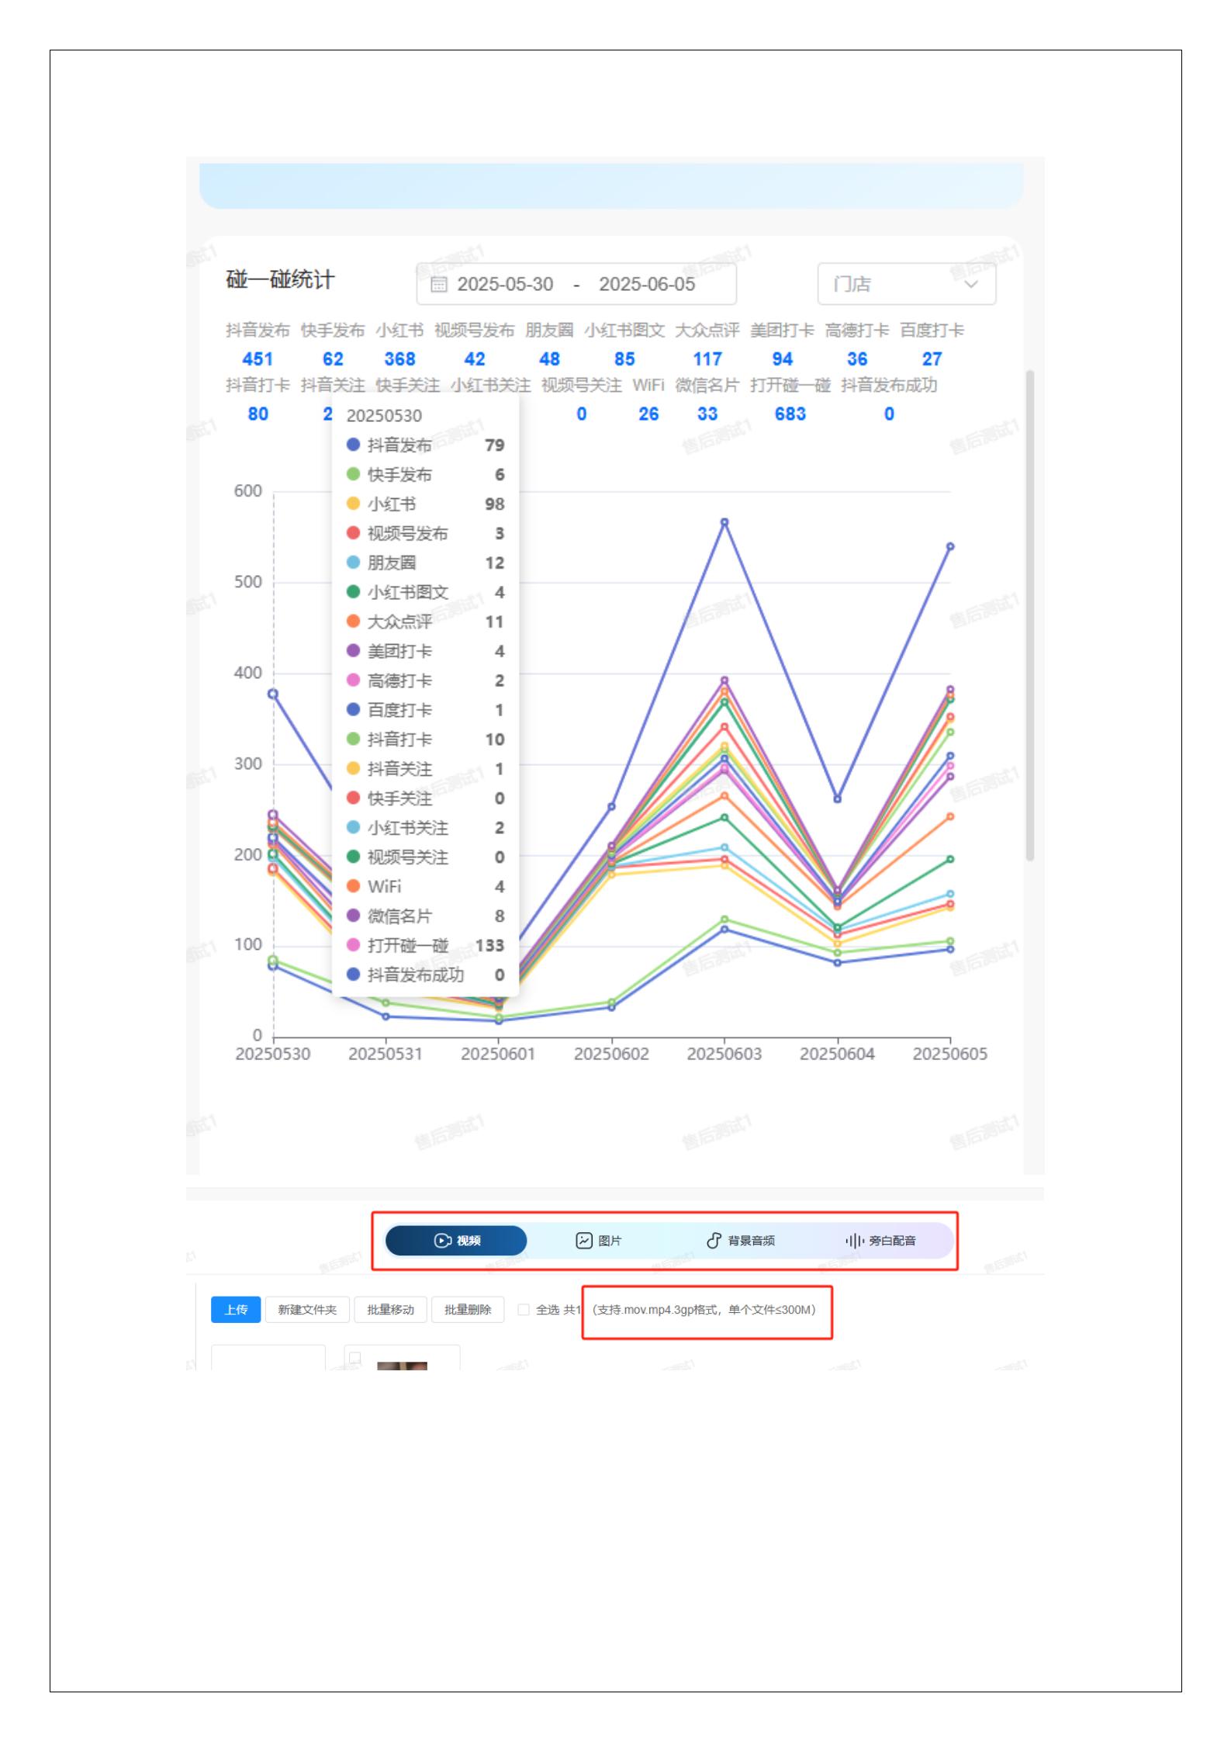1231x1742 pixels.
Task: Check the video thumbnail's checkbox
Action: coord(355,1357)
